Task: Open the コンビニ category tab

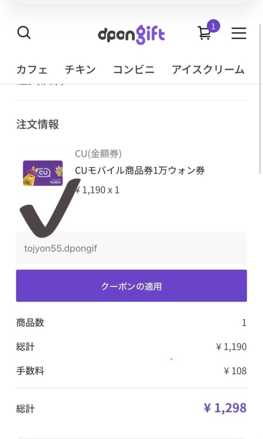Action: [134, 69]
